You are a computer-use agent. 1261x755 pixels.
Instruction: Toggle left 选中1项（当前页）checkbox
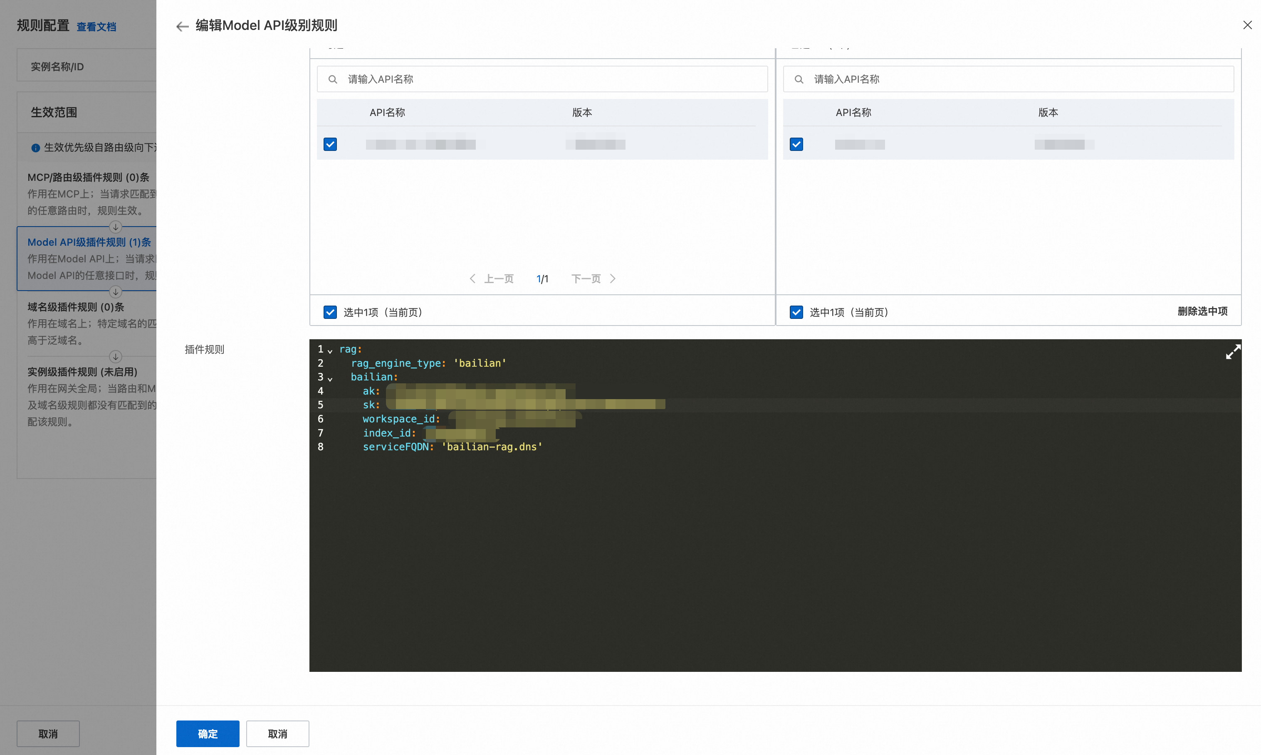pyautogui.click(x=330, y=312)
